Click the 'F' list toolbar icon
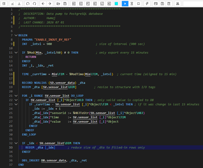The image size is (203, 168). coord(88,4)
